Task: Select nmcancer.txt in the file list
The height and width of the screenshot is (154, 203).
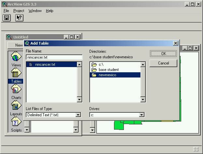Action: [51, 64]
